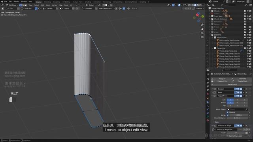This screenshot has height=142, width=253.
Task: Toggle exclude checkbox for INSERTS collection
Action: coord(245,35)
